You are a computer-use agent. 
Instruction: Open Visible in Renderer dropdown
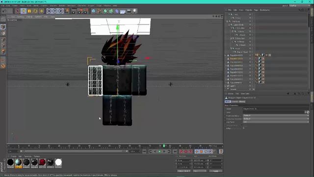point(276,119)
